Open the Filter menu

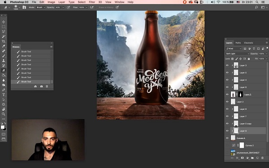click(x=92, y=2)
